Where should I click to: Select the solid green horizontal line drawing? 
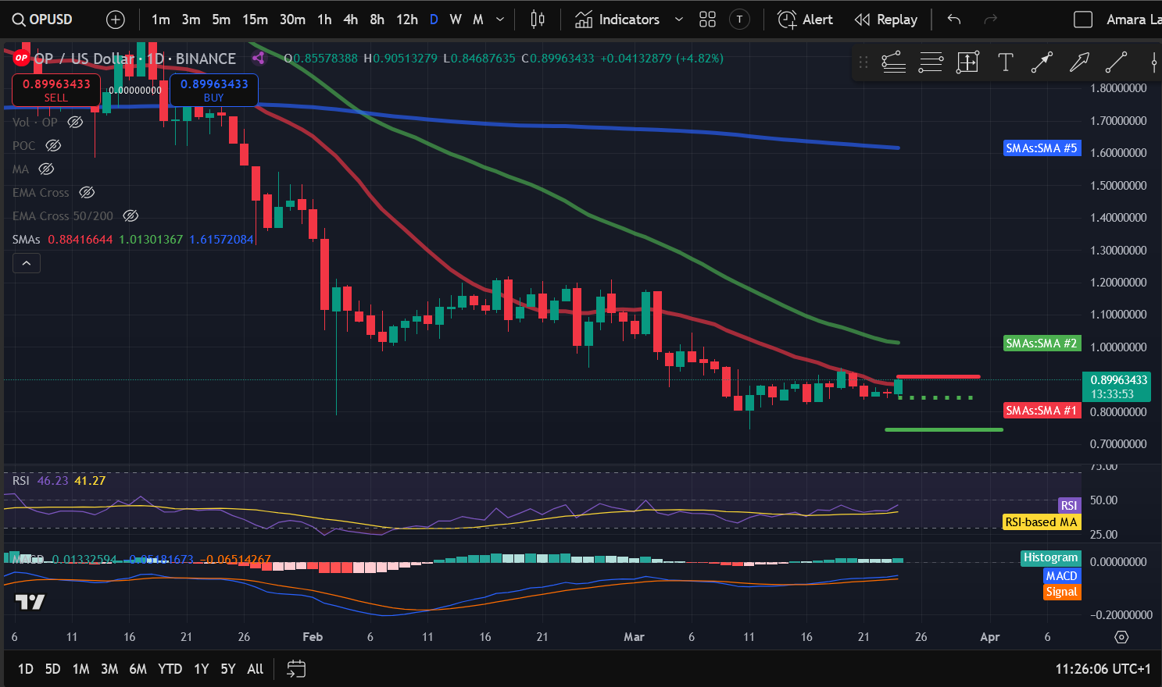point(943,429)
